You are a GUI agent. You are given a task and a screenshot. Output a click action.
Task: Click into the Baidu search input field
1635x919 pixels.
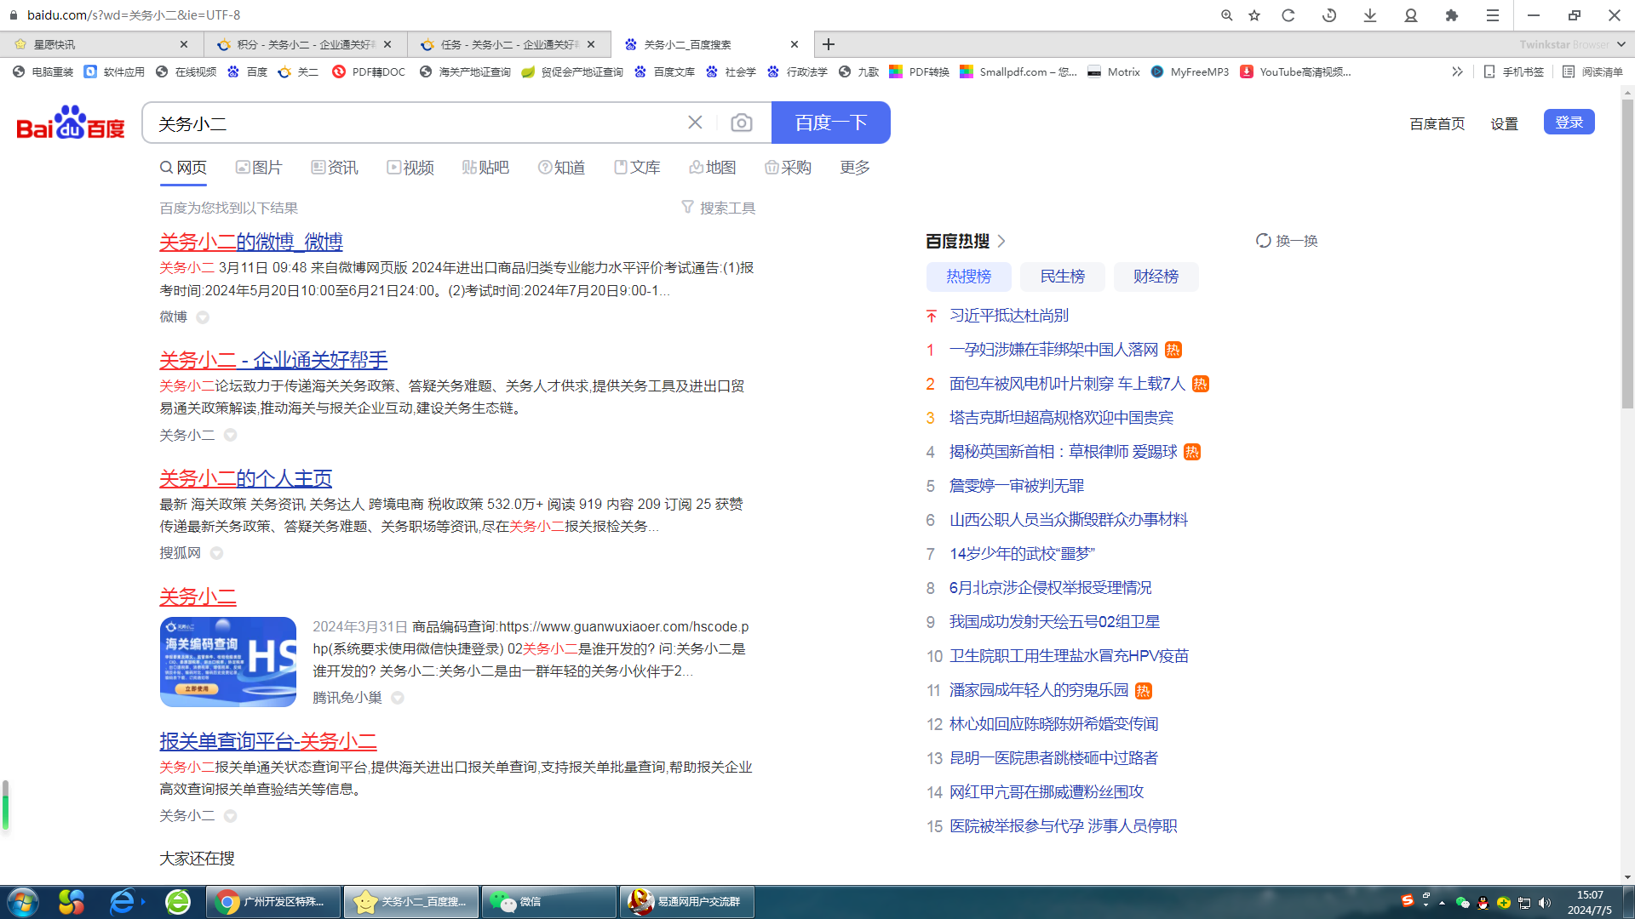(417, 123)
